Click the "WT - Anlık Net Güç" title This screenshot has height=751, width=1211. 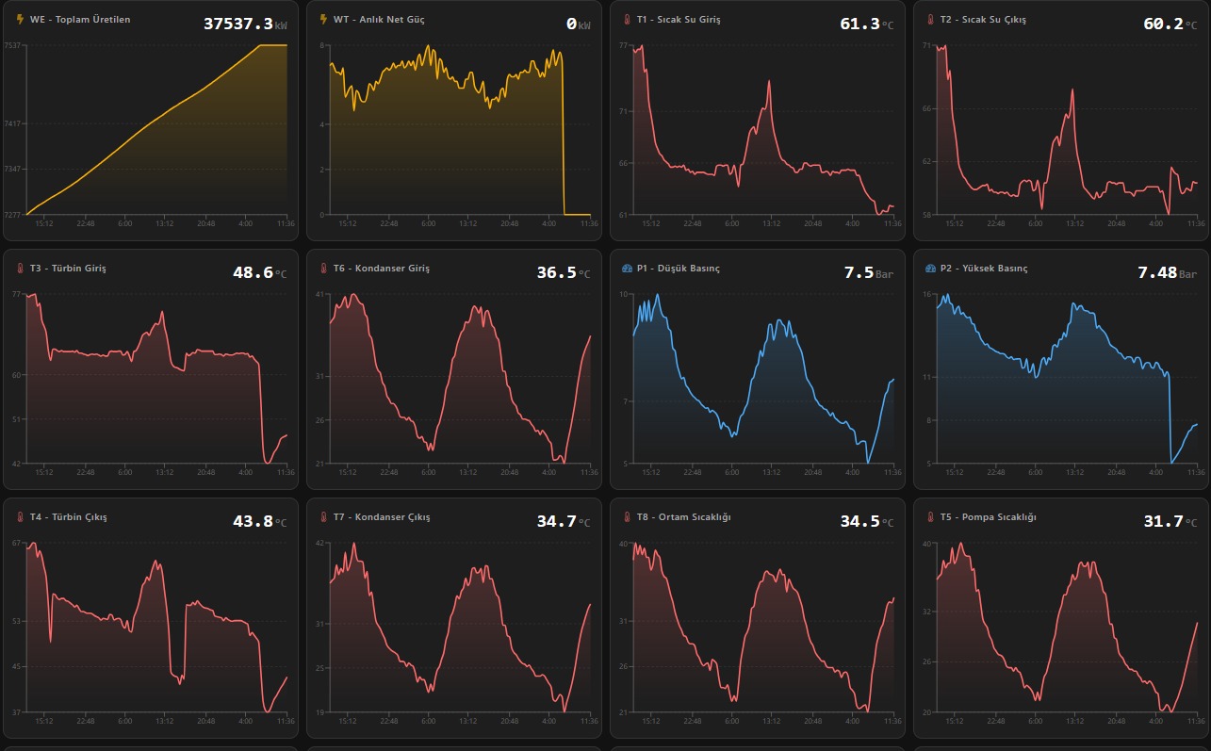click(379, 20)
